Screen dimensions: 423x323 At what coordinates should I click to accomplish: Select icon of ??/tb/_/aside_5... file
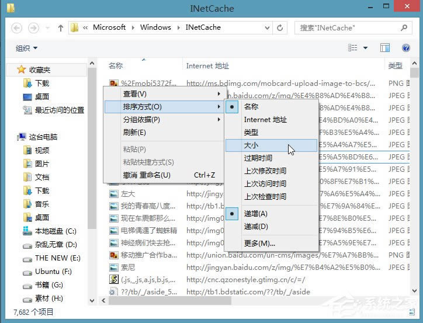[113, 291]
